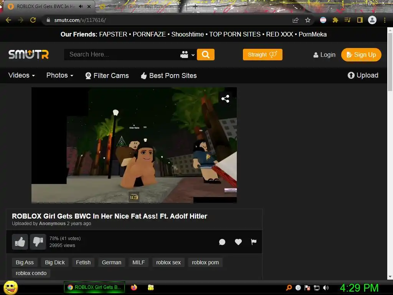The height and width of the screenshot is (295, 393).
Task: Report the video with the flag icon
Action: coord(254,242)
